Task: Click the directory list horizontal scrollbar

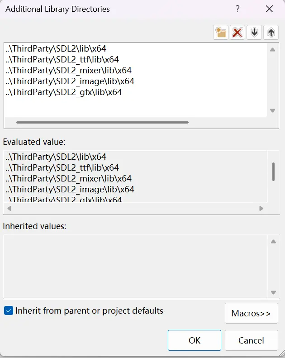Action: (102, 122)
